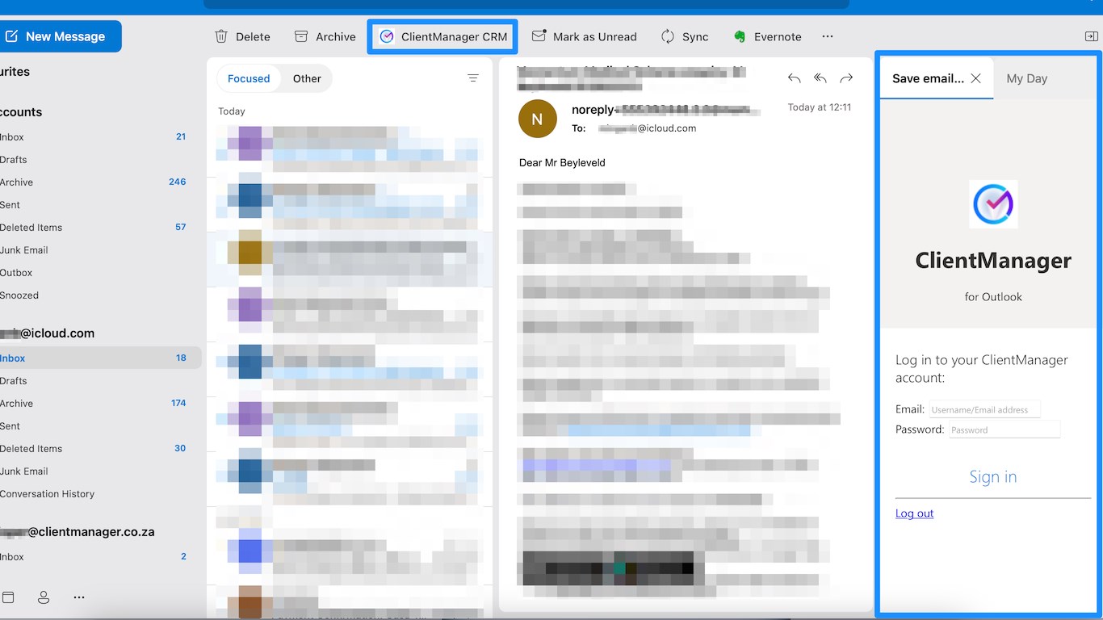
Task: Focus the Email username input field
Action: [x=985, y=409]
